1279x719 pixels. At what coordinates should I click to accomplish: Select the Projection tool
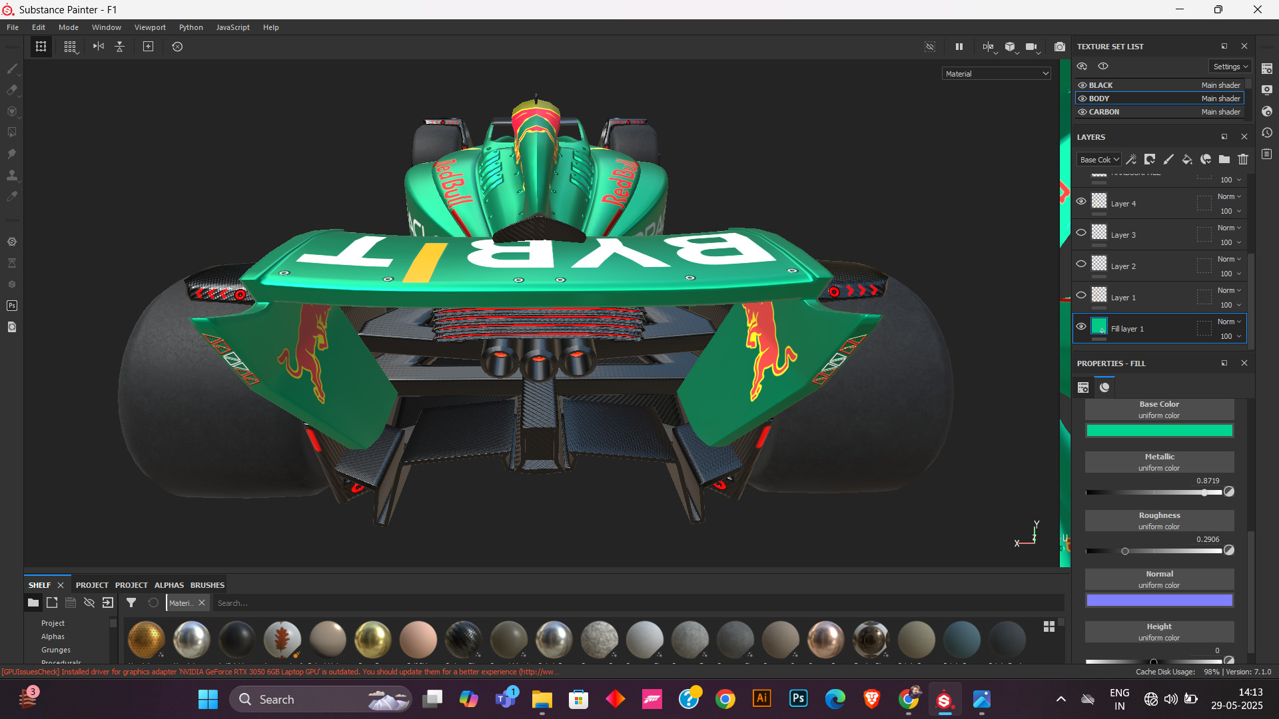[x=12, y=111]
